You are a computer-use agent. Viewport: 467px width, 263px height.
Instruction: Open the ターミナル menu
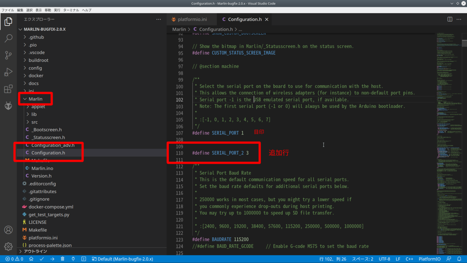tap(71, 10)
